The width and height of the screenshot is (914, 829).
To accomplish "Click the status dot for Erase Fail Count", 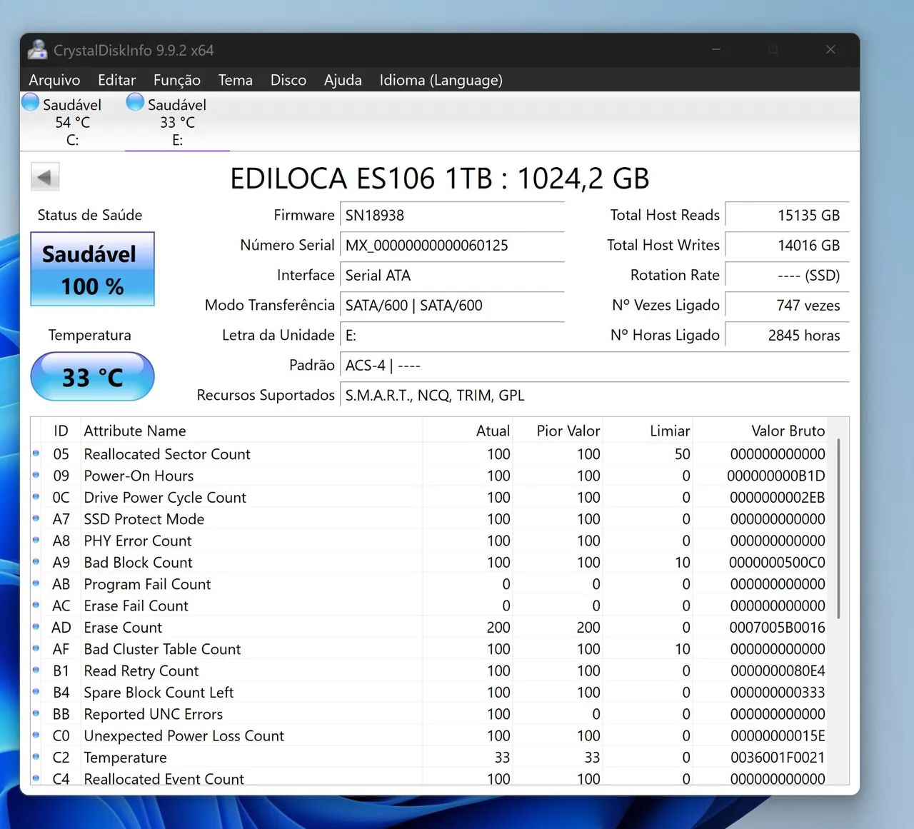I will click(x=36, y=604).
